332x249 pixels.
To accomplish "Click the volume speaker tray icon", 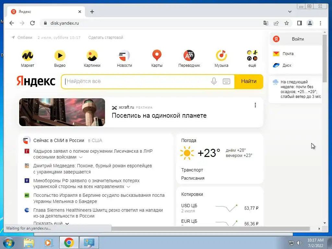I will pyautogui.click(x=299, y=243).
